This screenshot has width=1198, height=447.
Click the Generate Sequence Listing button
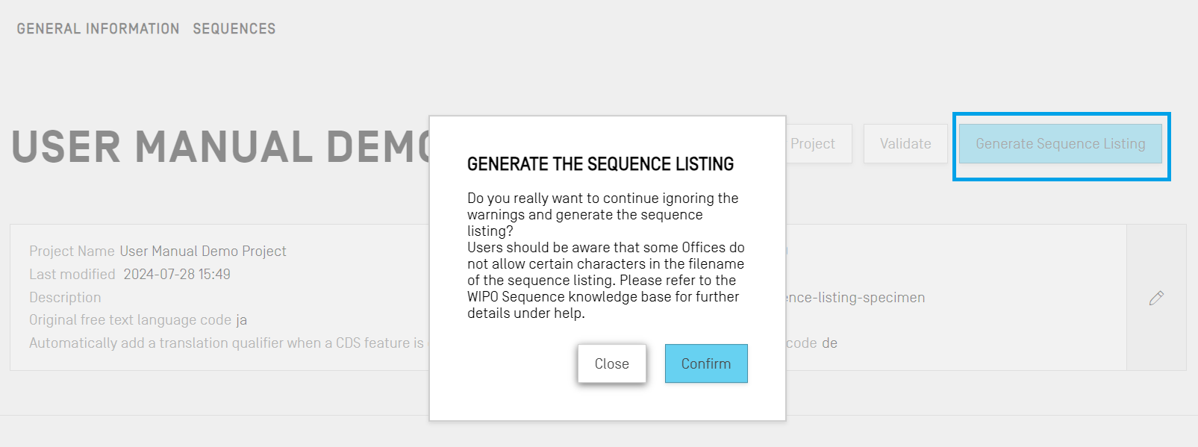[1060, 144]
